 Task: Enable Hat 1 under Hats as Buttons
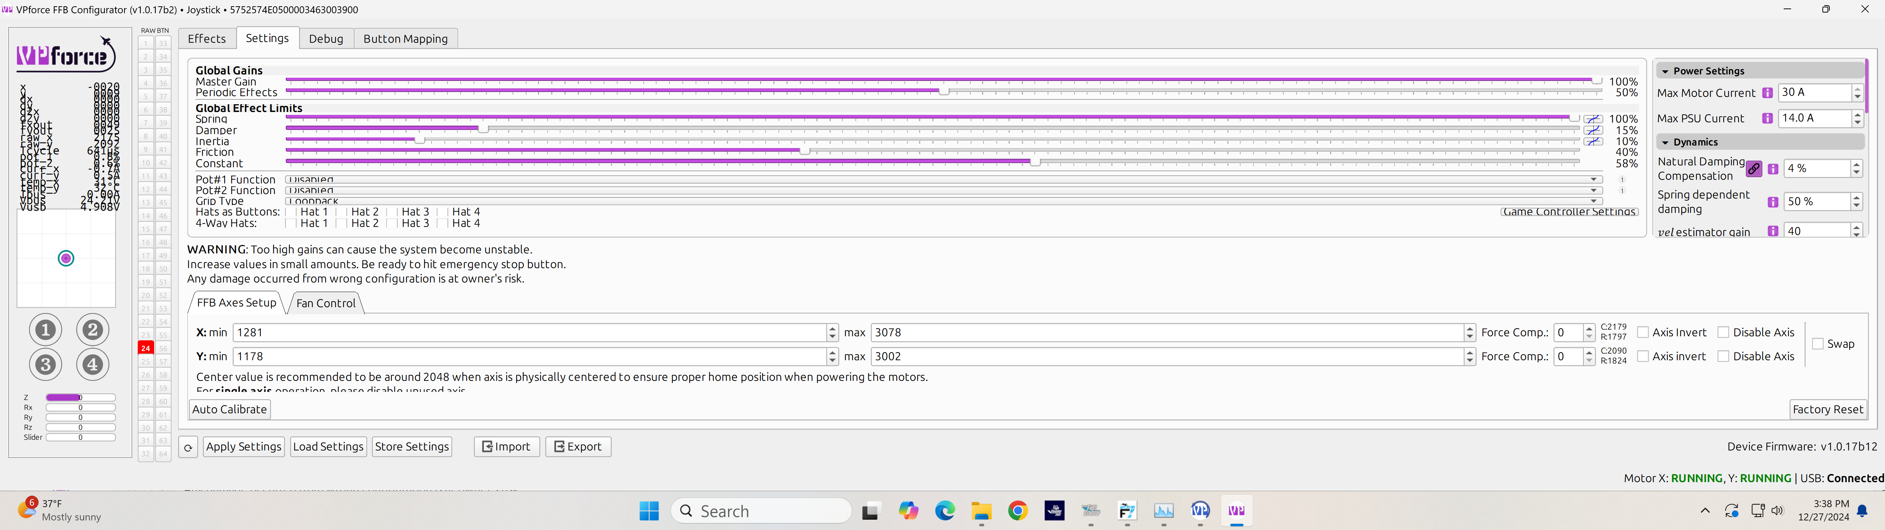point(291,211)
